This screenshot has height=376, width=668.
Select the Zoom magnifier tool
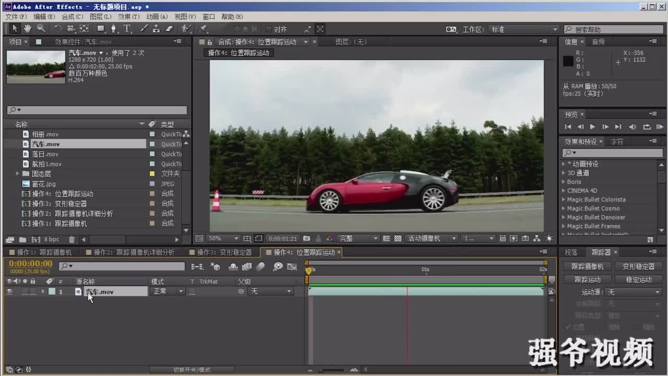point(41,29)
